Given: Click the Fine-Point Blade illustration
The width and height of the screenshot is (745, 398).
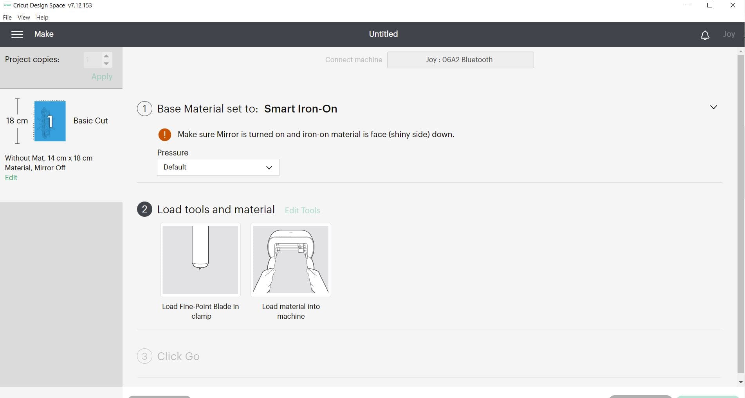Looking at the screenshot, I should click(200, 260).
